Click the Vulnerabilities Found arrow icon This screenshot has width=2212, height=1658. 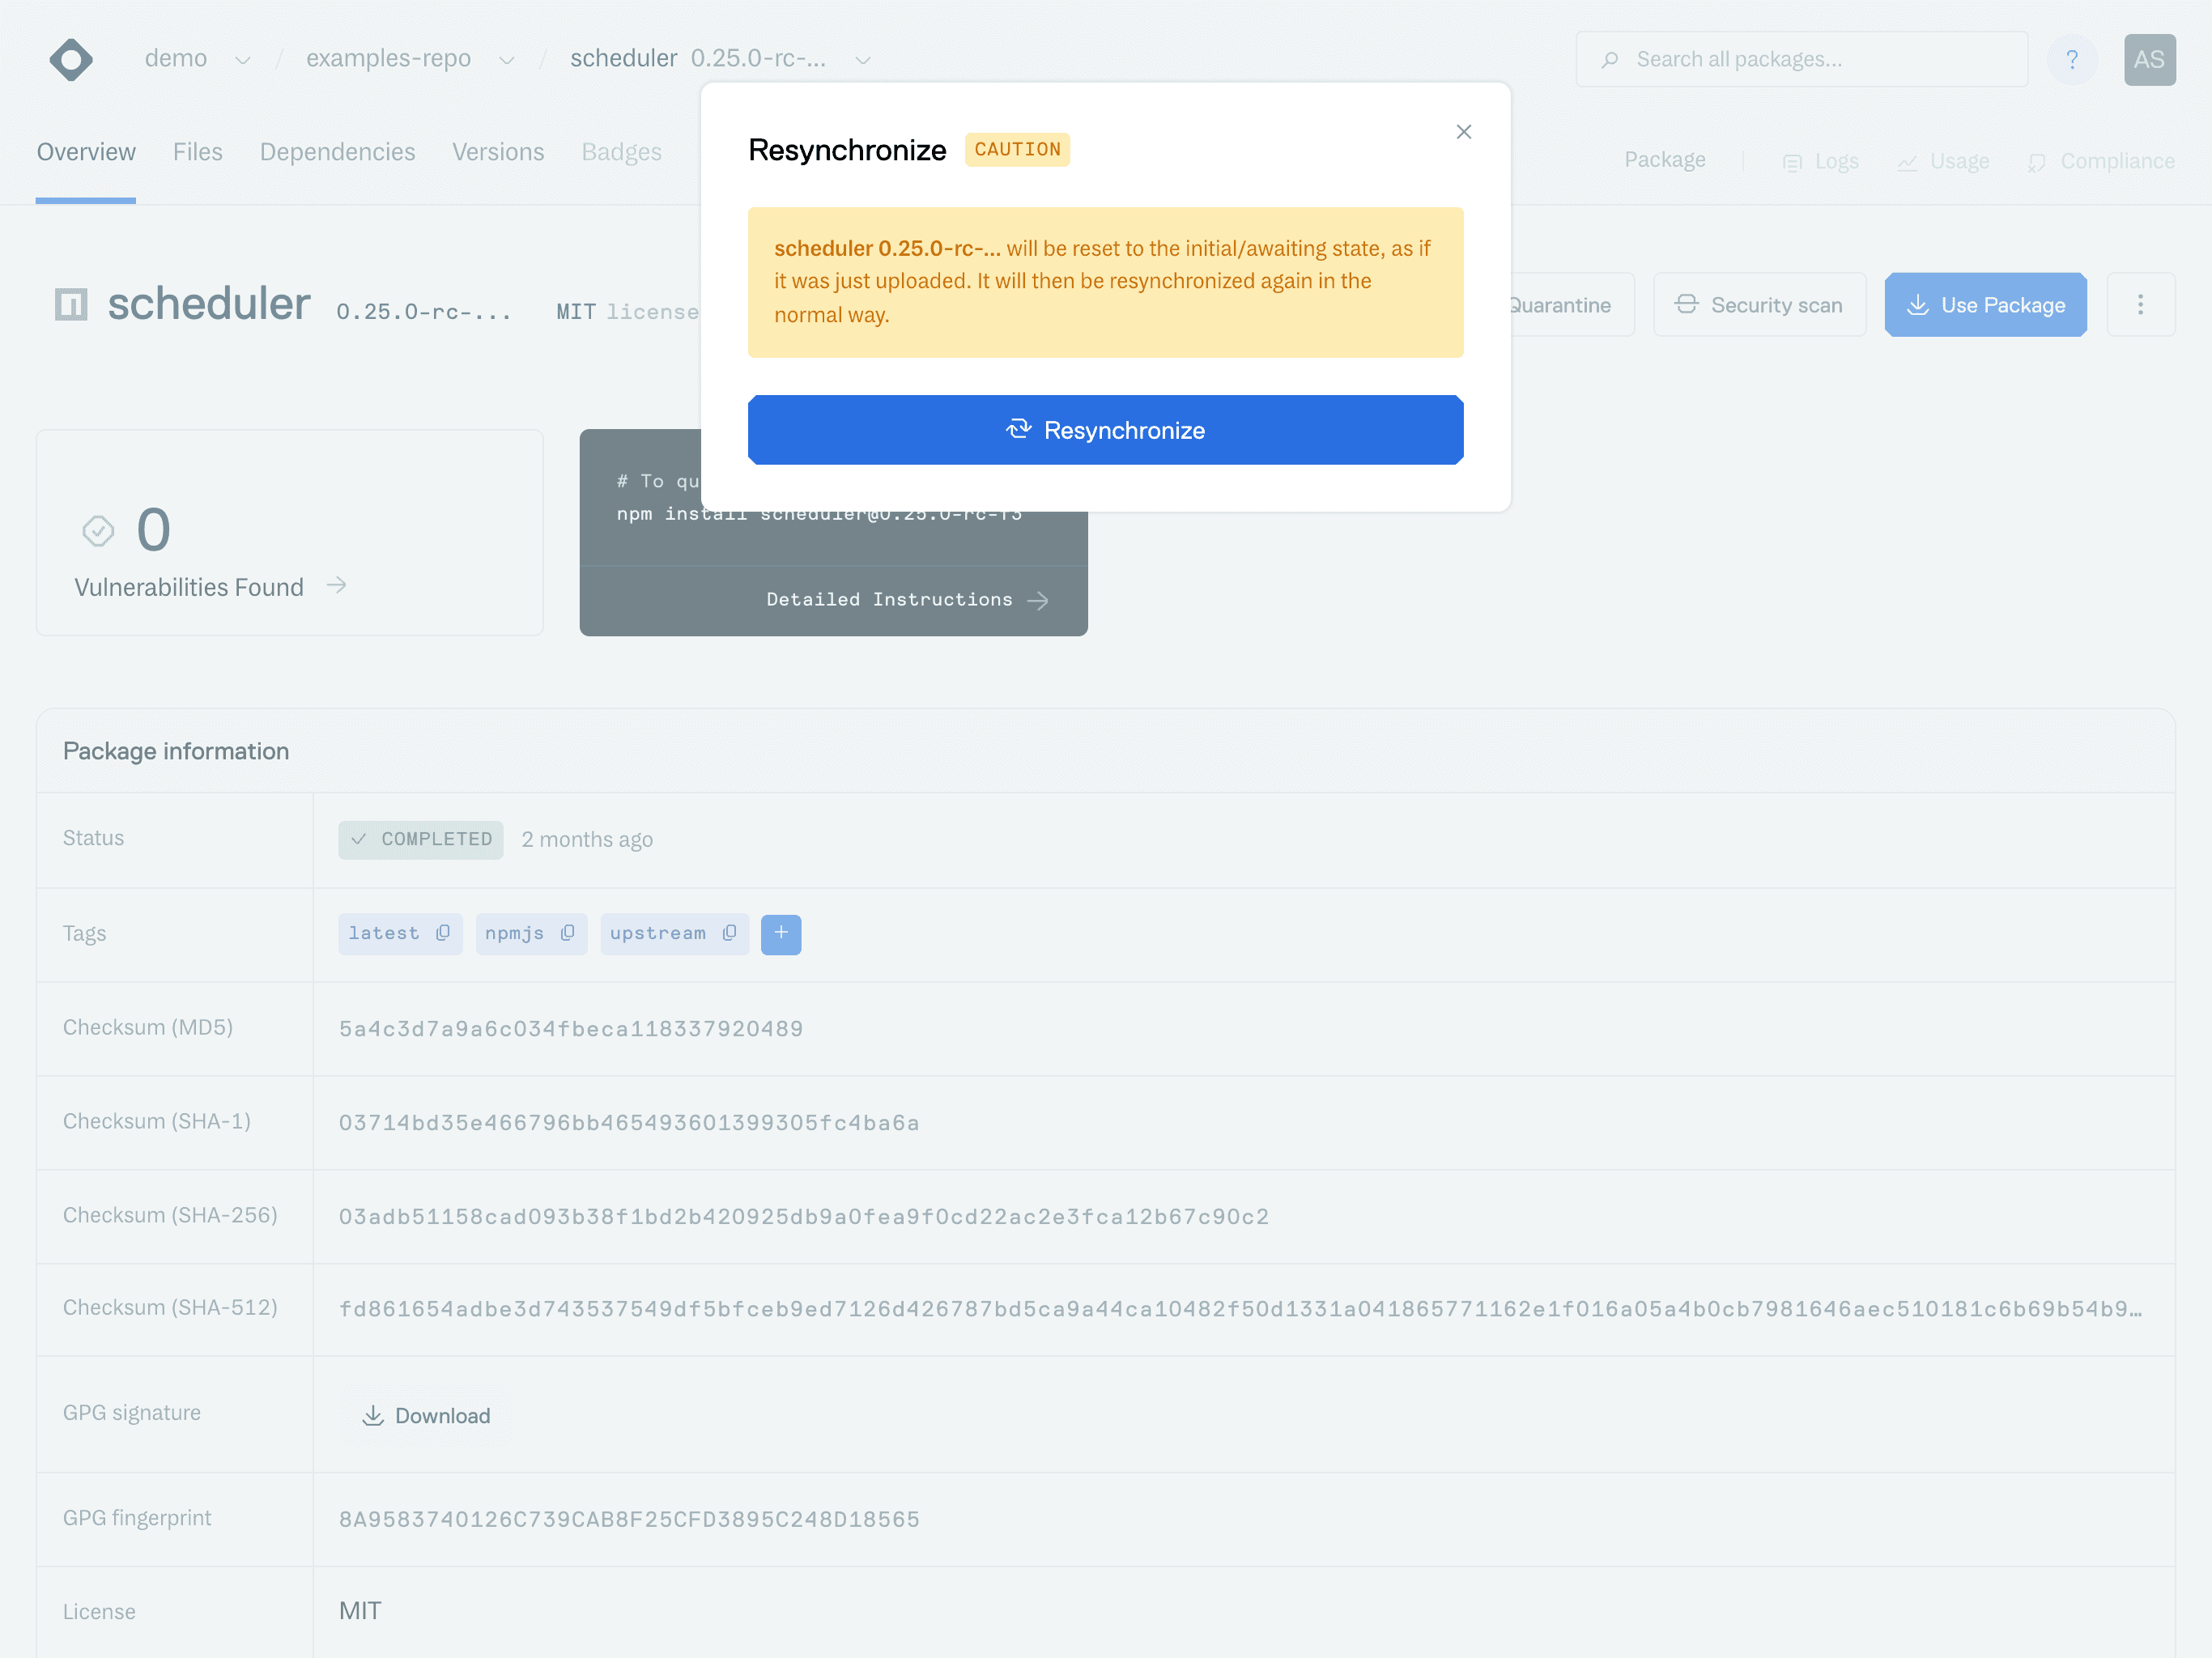click(337, 586)
